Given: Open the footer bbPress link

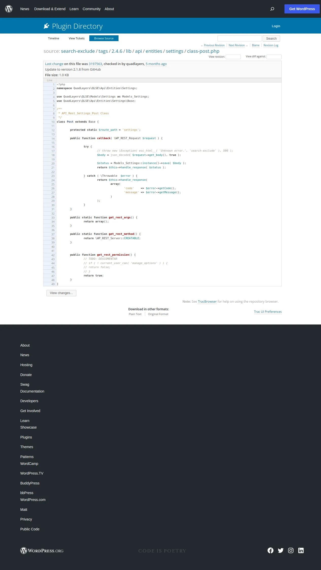Looking at the screenshot, I should (x=27, y=493).
